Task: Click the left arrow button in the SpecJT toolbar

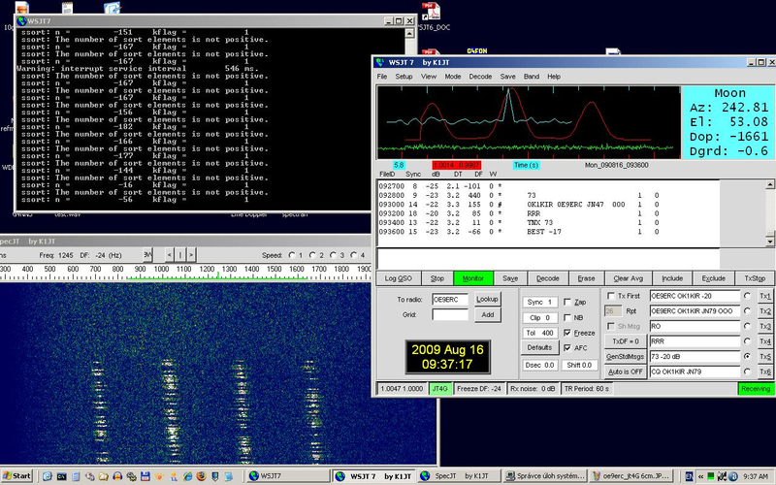Action: pos(169,255)
